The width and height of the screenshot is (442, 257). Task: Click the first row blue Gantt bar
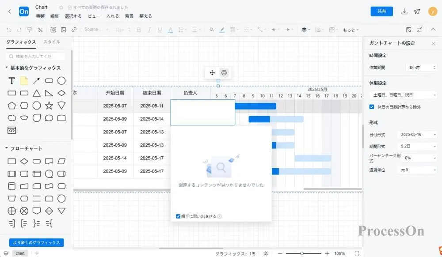point(255,106)
